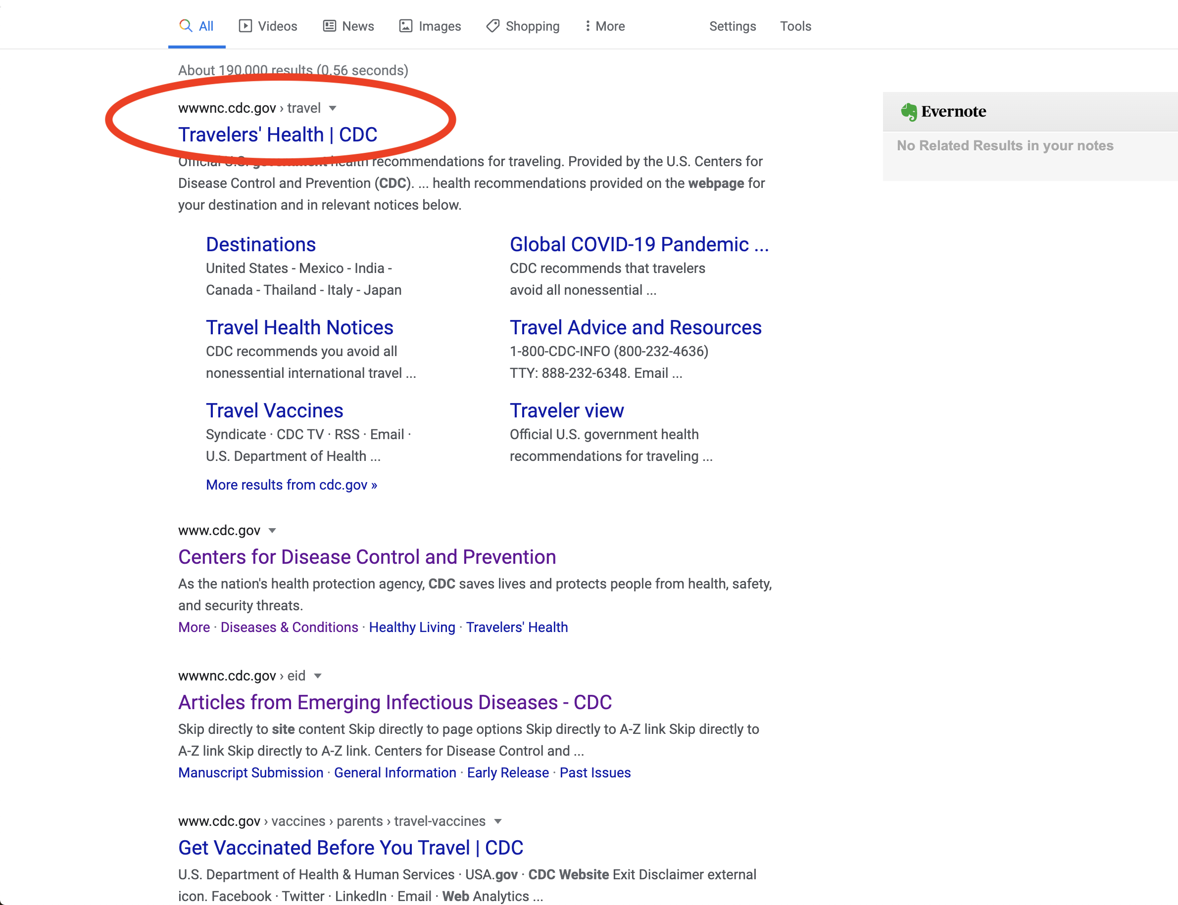Expand the wwwnc.cdc.gov eid result dropdown arrow
Image resolution: width=1178 pixels, height=905 pixels.
click(x=318, y=676)
